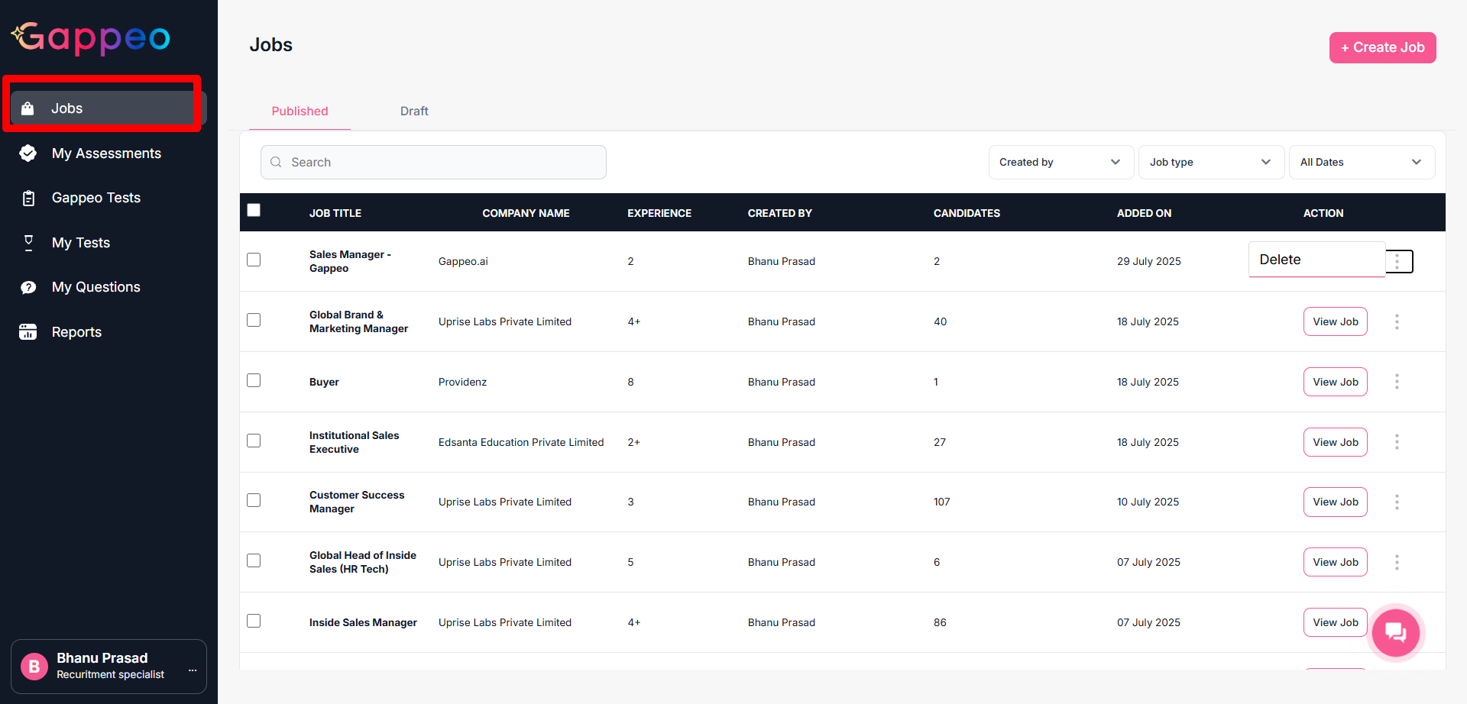Check the Sales Manager - Gappeo row checkbox
Viewport: 1467px width, 704px height.
click(254, 260)
